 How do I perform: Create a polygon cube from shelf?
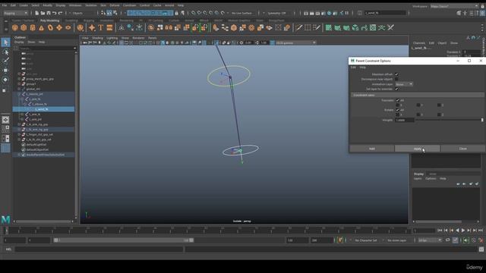click(x=24, y=28)
